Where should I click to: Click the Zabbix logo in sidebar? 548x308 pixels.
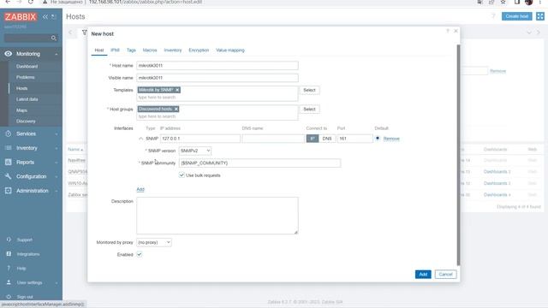coord(21,16)
